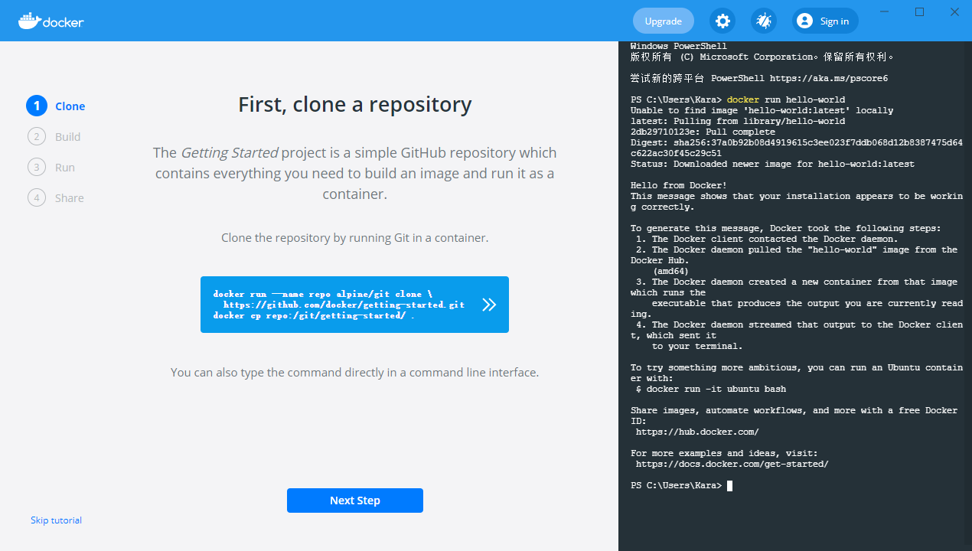Click the https://docs.docker.com/get-started/ terminal text
Viewport: 972px width, 551px height.
tap(732, 464)
